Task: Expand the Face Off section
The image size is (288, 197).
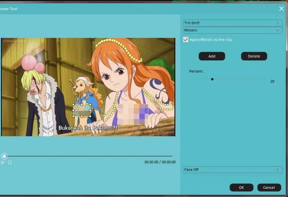Action: pyautogui.click(x=233, y=170)
